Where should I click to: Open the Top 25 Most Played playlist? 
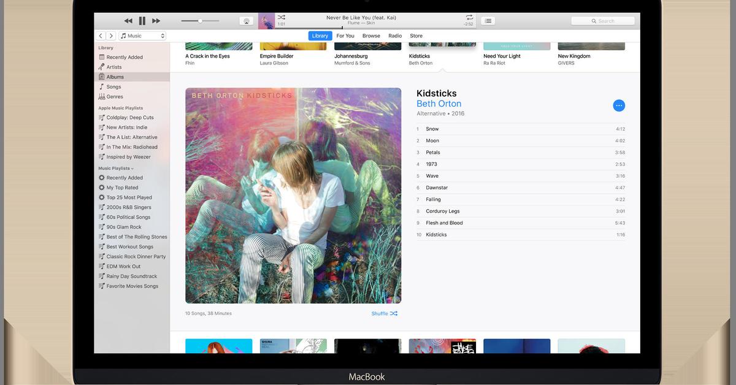(132, 197)
